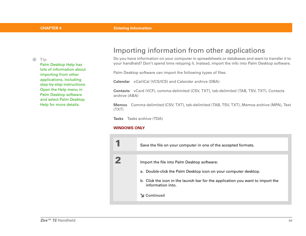Click 'Palm Desktop software can import the following' sentence
The image size is (306, 236).
point(170,73)
